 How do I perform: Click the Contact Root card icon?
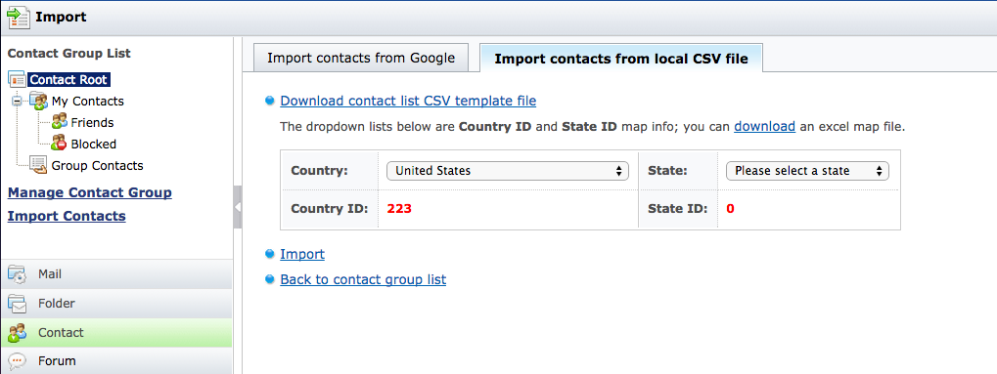(17, 80)
